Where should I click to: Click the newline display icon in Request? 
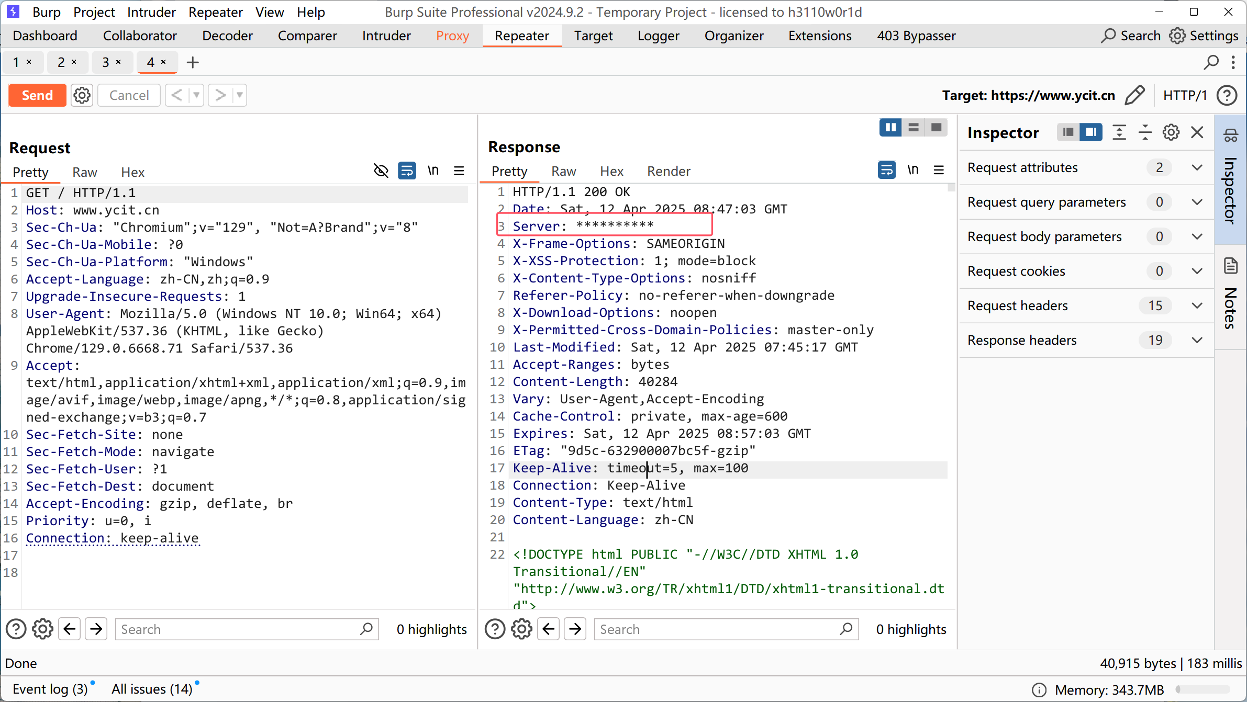pyautogui.click(x=433, y=171)
